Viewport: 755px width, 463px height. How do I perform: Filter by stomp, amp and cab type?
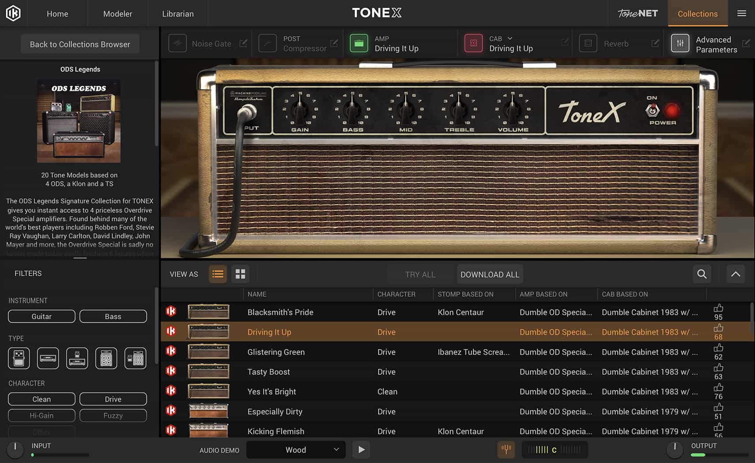point(135,358)
